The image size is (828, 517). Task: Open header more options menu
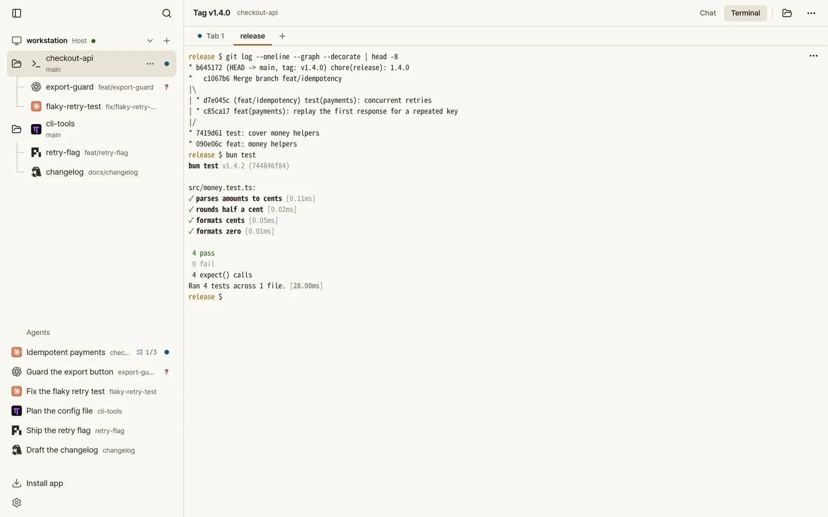coord(811,13)
